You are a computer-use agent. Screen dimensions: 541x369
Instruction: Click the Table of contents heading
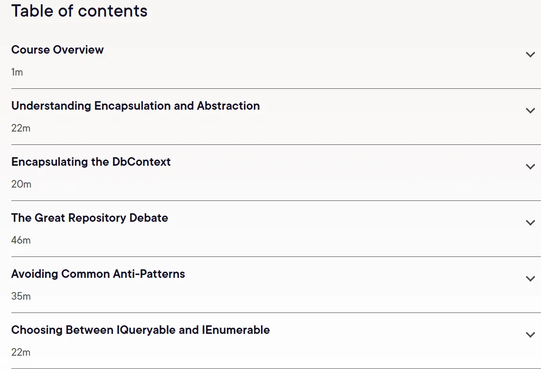click(79, 11)
